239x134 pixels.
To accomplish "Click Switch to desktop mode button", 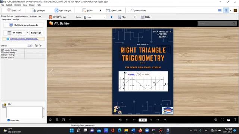I will tap(23, 25).
